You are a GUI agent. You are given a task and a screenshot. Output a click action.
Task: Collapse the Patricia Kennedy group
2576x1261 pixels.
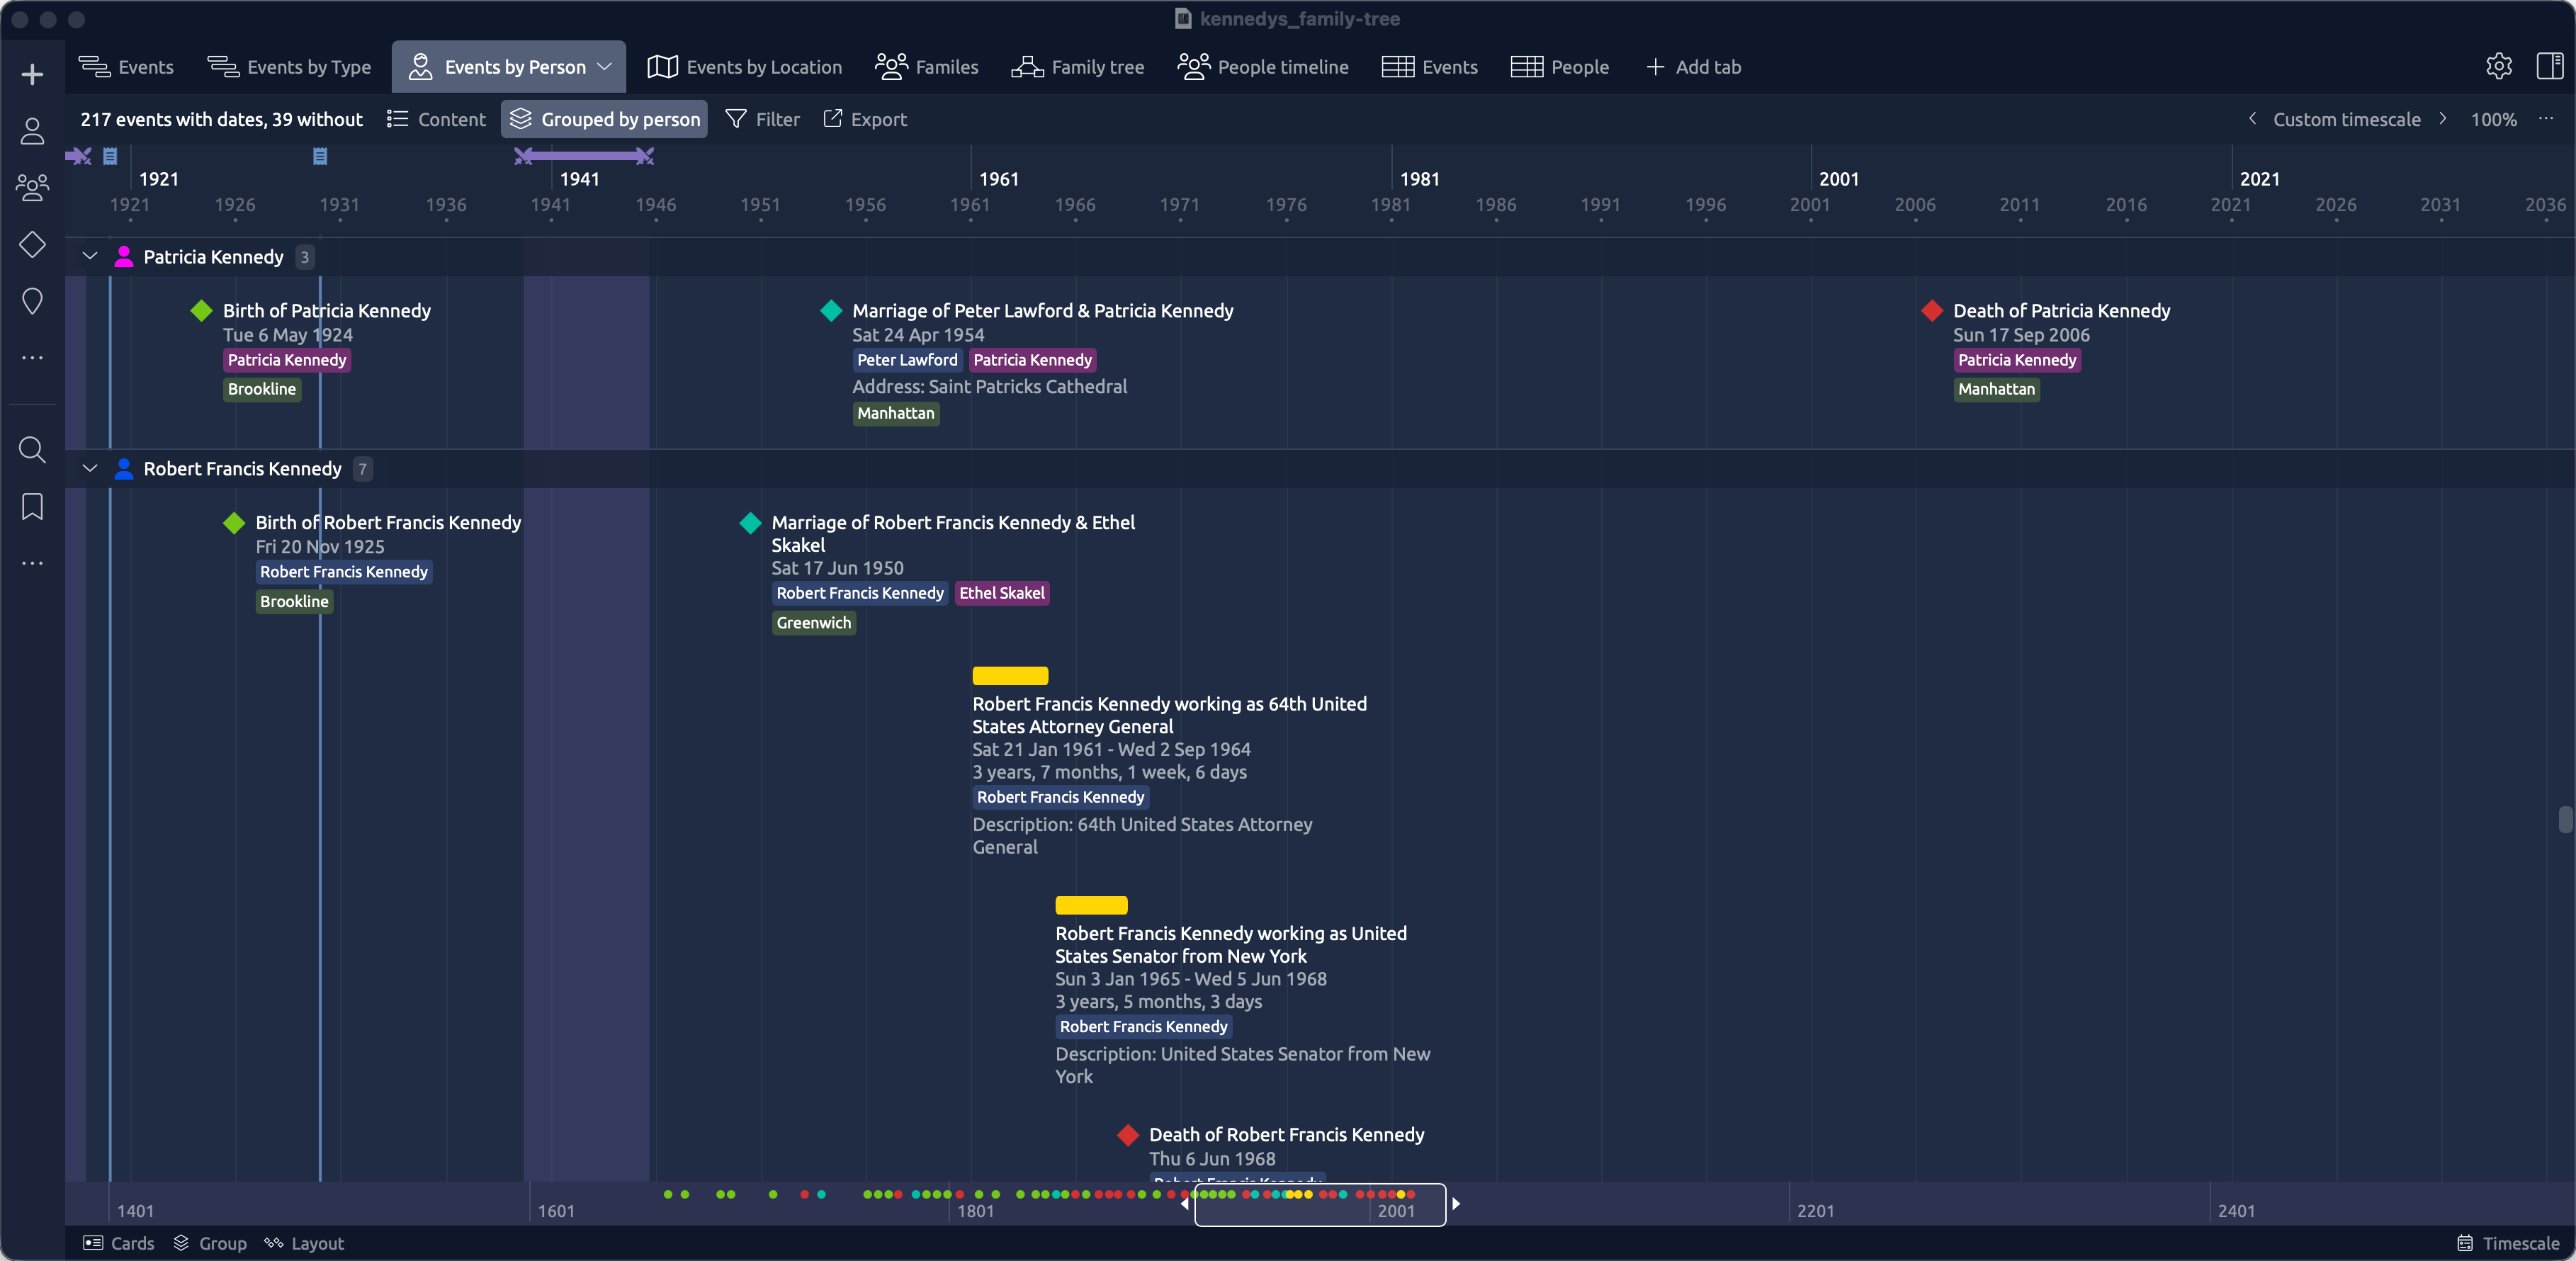point(90,257)
